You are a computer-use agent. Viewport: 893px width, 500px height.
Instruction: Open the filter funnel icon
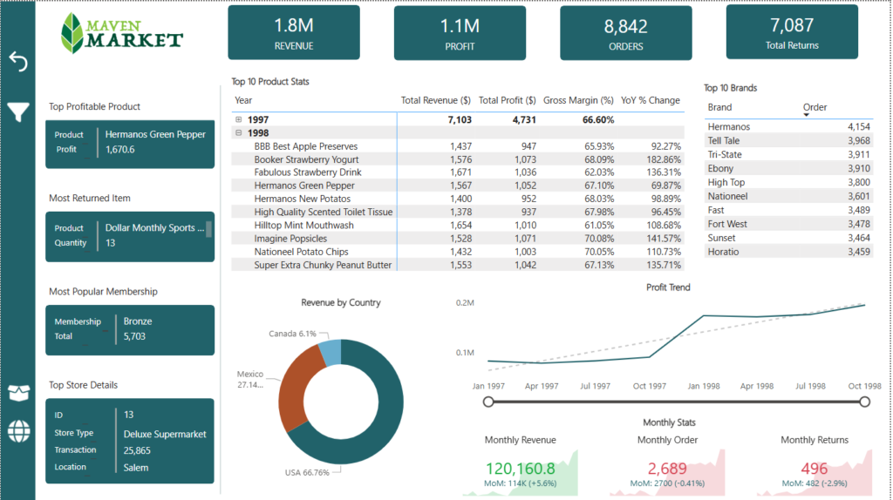[x=18, y=112]
